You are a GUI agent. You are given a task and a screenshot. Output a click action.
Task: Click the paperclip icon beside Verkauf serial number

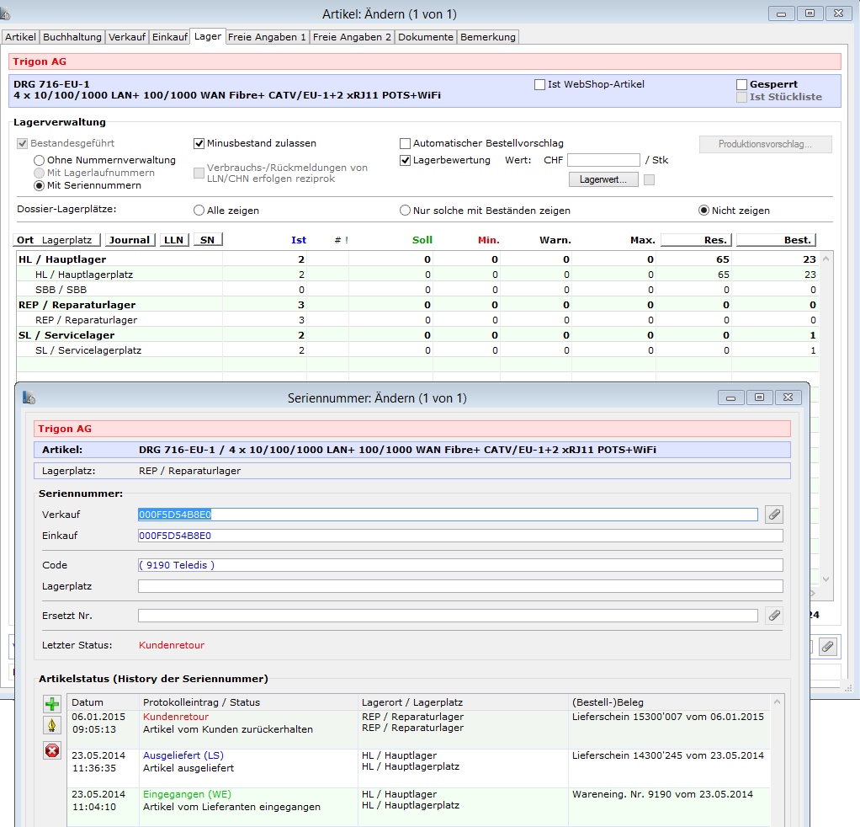pos(773,515)
